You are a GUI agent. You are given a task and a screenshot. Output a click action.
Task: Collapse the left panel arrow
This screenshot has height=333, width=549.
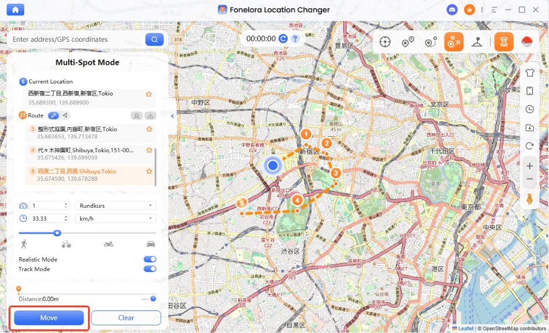[172, 116]
